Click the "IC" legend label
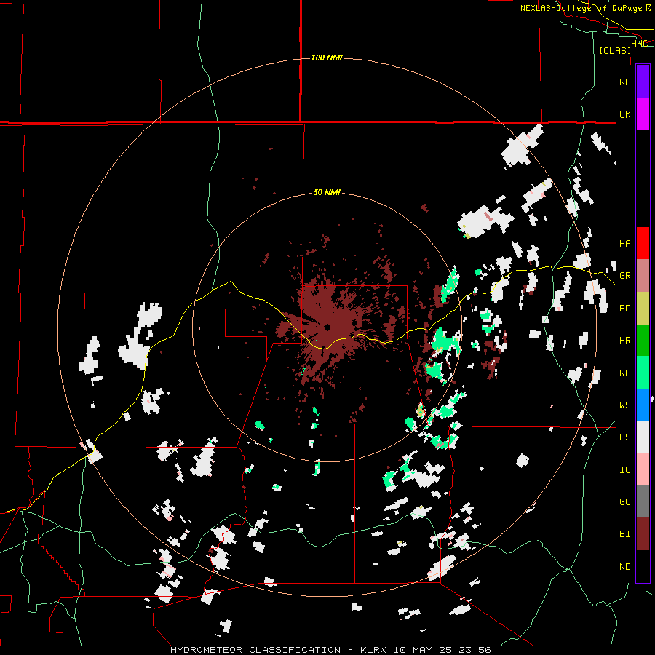This screenshot has height=655, width=655. 624,470
